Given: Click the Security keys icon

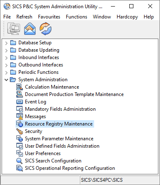Looking at the screenshot, I should (x=20, y=131).
